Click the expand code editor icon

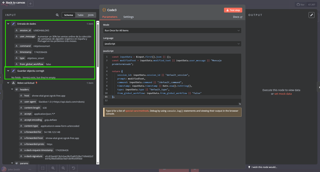click(x=239, y=104)
